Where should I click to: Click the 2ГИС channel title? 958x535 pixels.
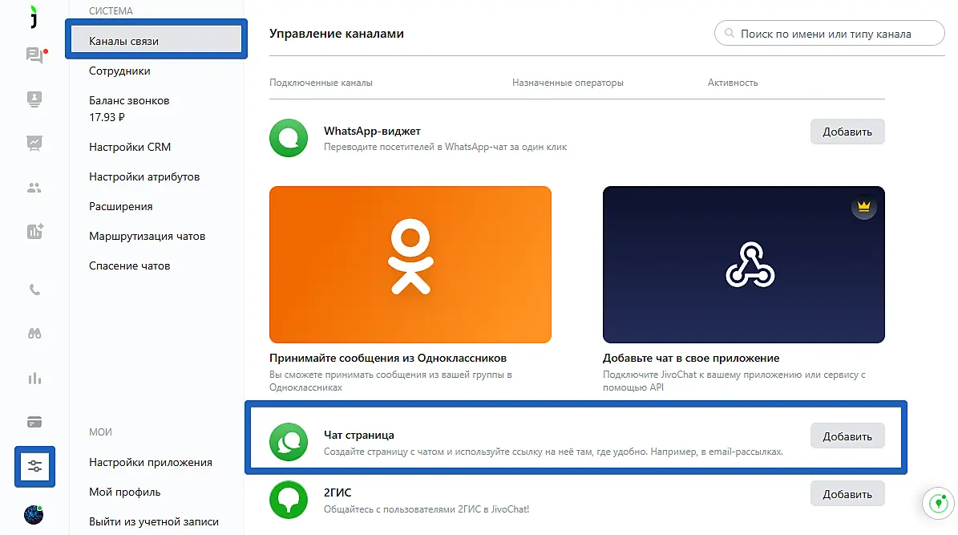click(338, 492)
